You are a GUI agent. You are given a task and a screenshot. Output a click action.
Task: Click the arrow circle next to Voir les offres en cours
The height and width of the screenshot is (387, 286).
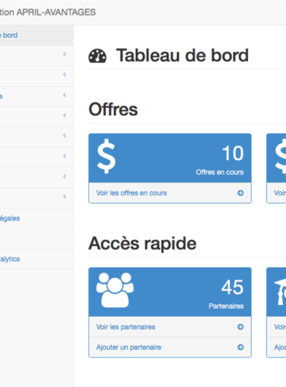pyautogui.click(x=240, y=193)
